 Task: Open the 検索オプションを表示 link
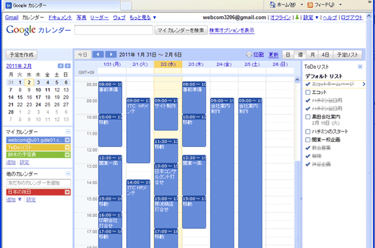click(x=231, y=30)
